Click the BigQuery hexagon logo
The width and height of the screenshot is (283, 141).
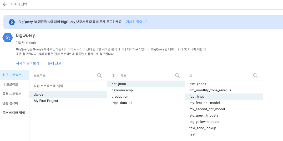(8, 38)
